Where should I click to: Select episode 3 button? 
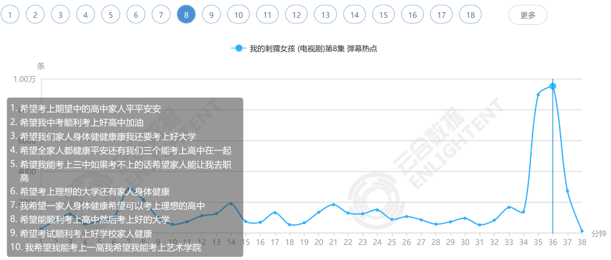tap(60, 15)
